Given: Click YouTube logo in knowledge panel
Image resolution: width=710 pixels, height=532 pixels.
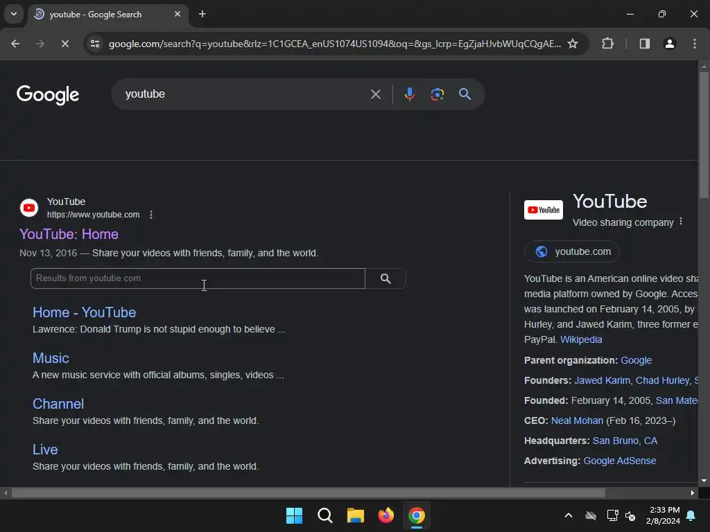Looking at the screenshot, I should [544, 210].
